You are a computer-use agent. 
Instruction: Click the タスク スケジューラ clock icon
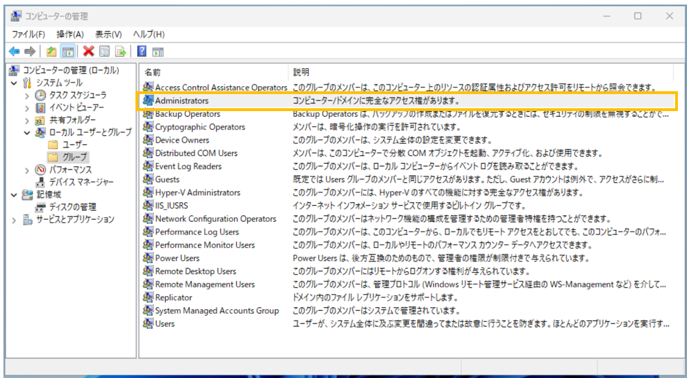[x=41, y=95]
